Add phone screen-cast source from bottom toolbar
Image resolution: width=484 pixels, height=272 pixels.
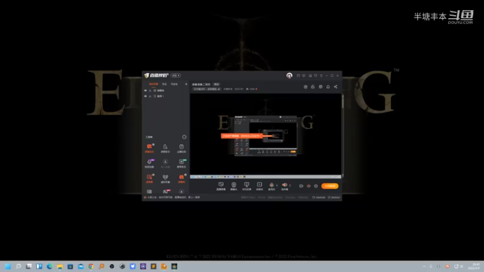(247, 186)
